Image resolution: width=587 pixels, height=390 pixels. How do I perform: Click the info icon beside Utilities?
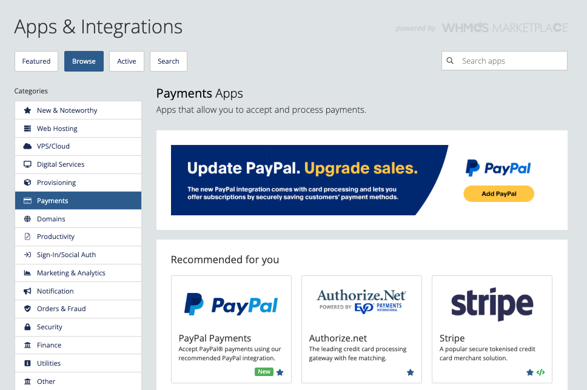tap(27, 363)
